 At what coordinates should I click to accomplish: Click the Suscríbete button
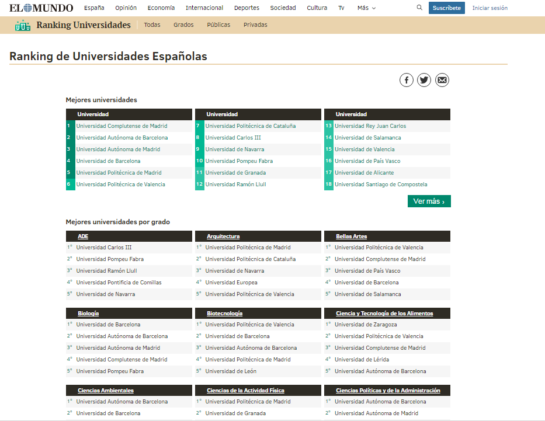click(447, 8)
